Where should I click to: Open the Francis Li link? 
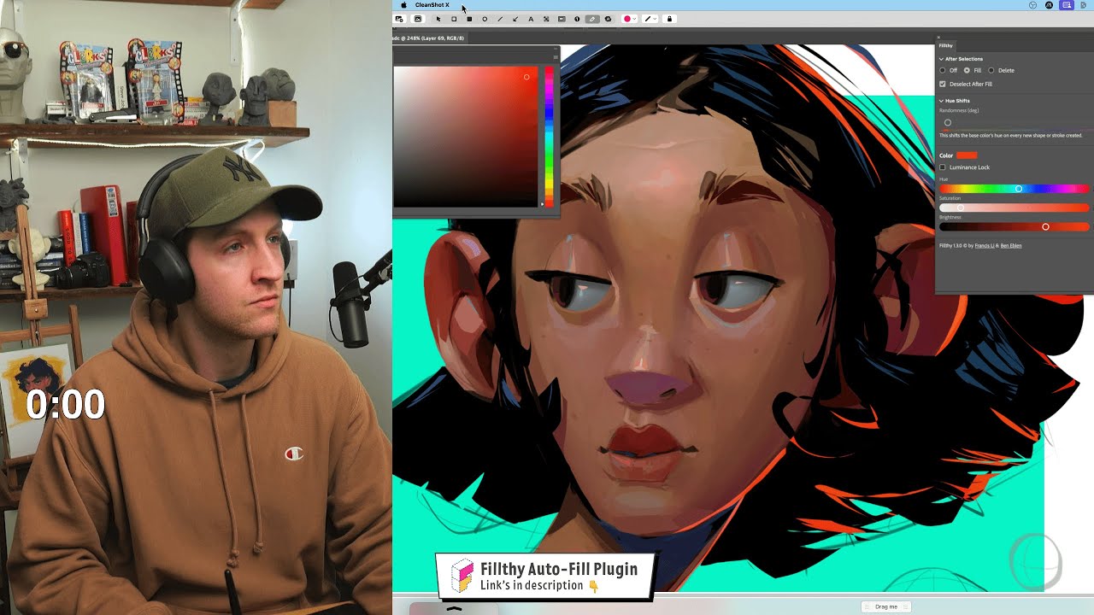pos(984,246)
